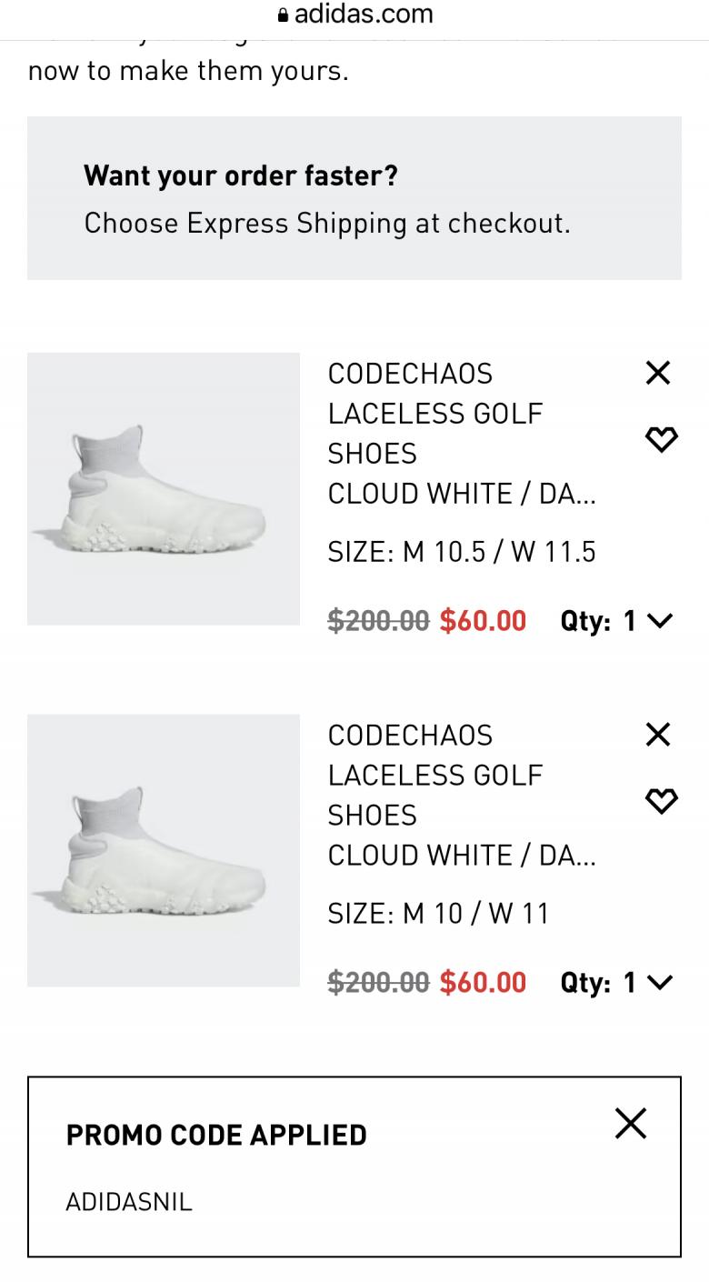Remove the size M 10 / W 11 shoes
The height and width of the screenshot is (1282, 709).
pos(657,735)
